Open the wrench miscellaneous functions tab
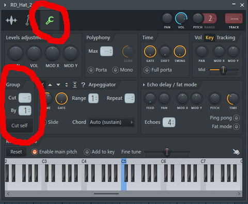The width and height of the screenshot is (248, 204). pyautogui.click(x=50, y=21)
